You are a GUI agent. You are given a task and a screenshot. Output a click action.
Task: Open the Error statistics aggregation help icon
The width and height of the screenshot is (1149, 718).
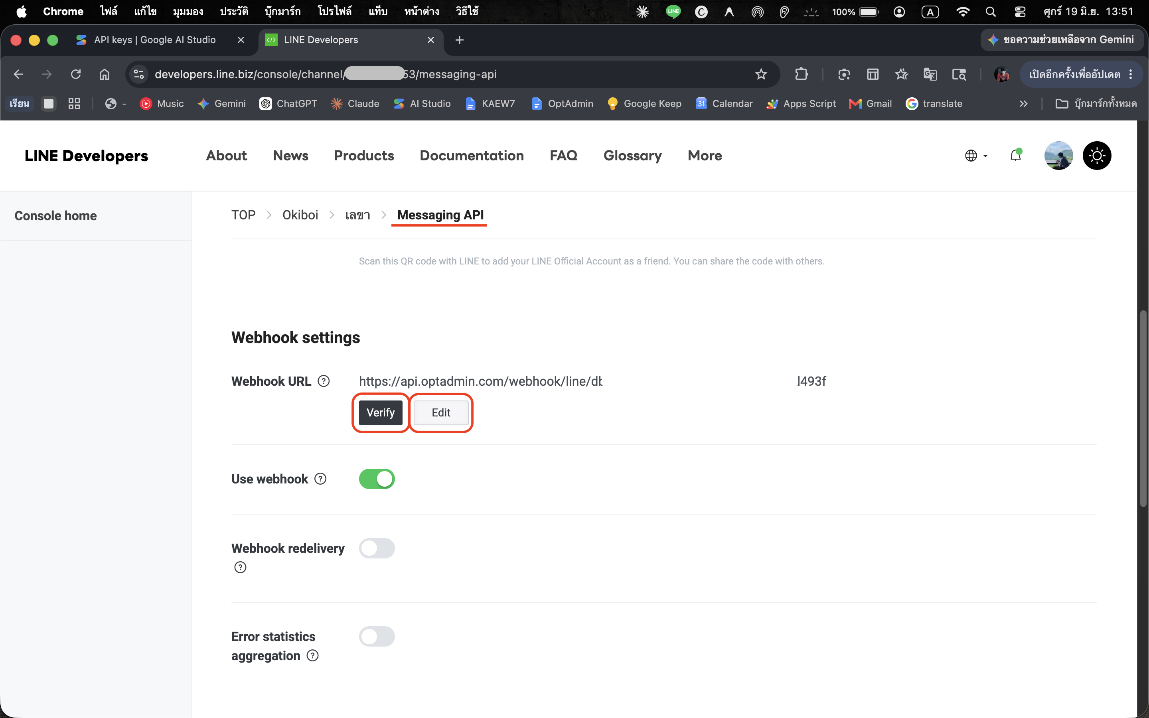pyautogui.click(x=312, y=656)
